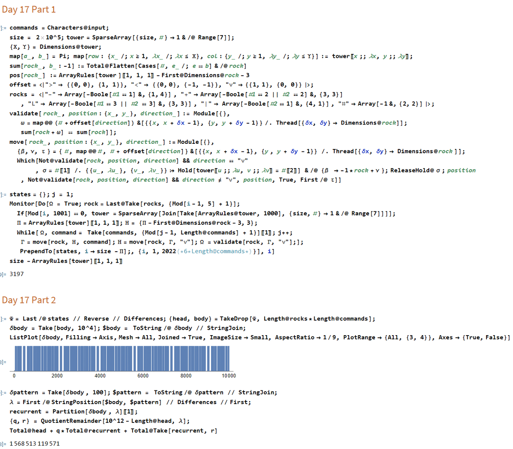Viewport: 513px width, 449px height.
Task: Click the line starting 'Monitor[Do[Ω = True'
Action: [124, 204]
